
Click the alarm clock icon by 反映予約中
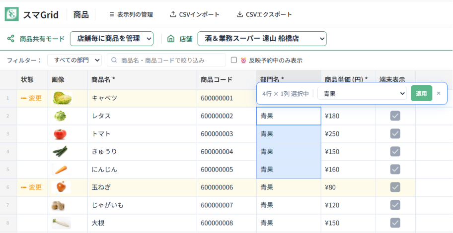[243, 60]
